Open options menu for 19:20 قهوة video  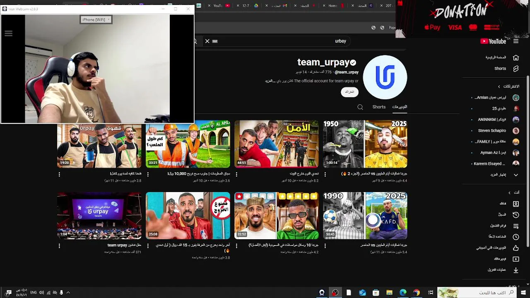[x=59, y=174]
